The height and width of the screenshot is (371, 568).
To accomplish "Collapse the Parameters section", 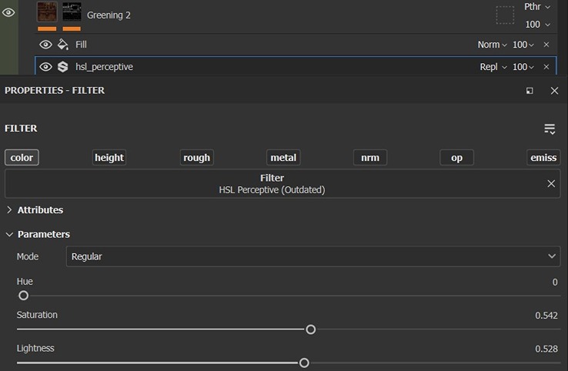I will [9, 234].
